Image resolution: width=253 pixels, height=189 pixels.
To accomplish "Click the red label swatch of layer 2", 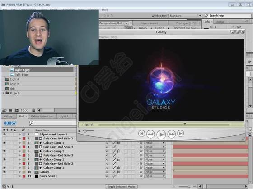I will click(x=24, y=139).
